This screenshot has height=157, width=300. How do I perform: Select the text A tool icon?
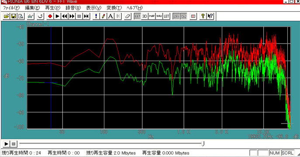click(x=110, y=16)
